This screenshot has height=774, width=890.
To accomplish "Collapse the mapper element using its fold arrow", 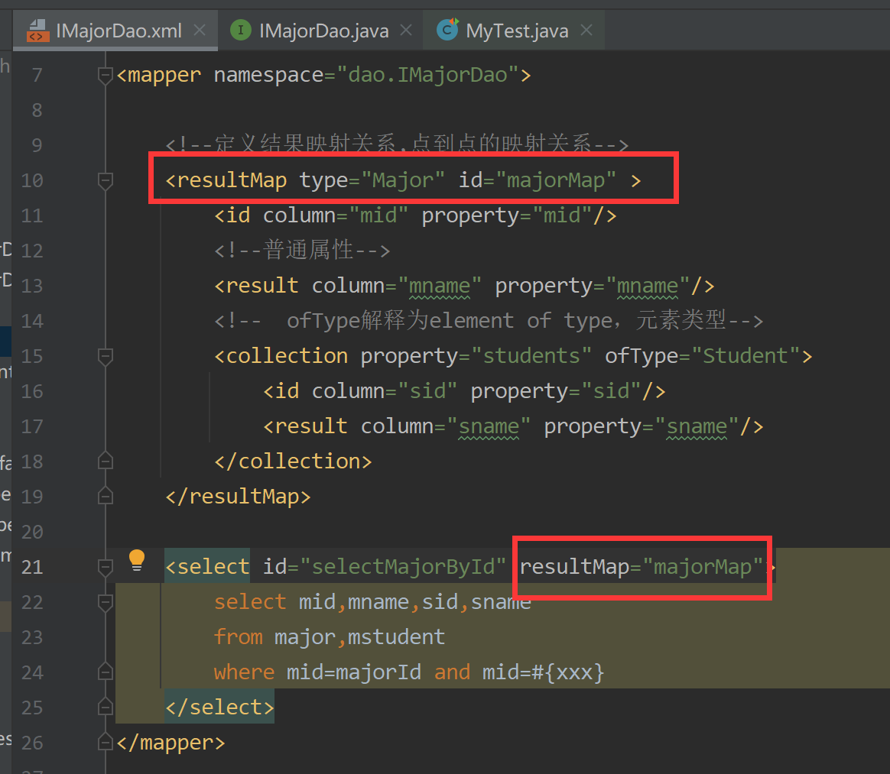I will tap(105, 74).
